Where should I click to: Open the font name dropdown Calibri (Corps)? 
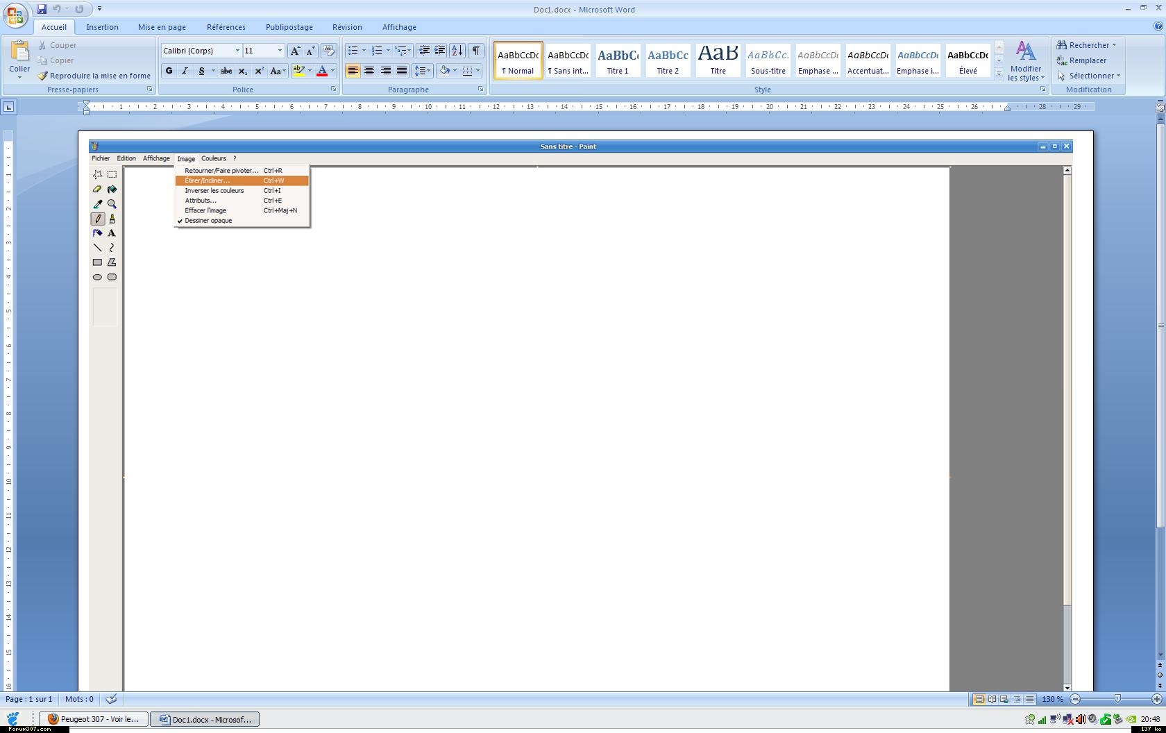pyautogui.click(x=237, y=51)
